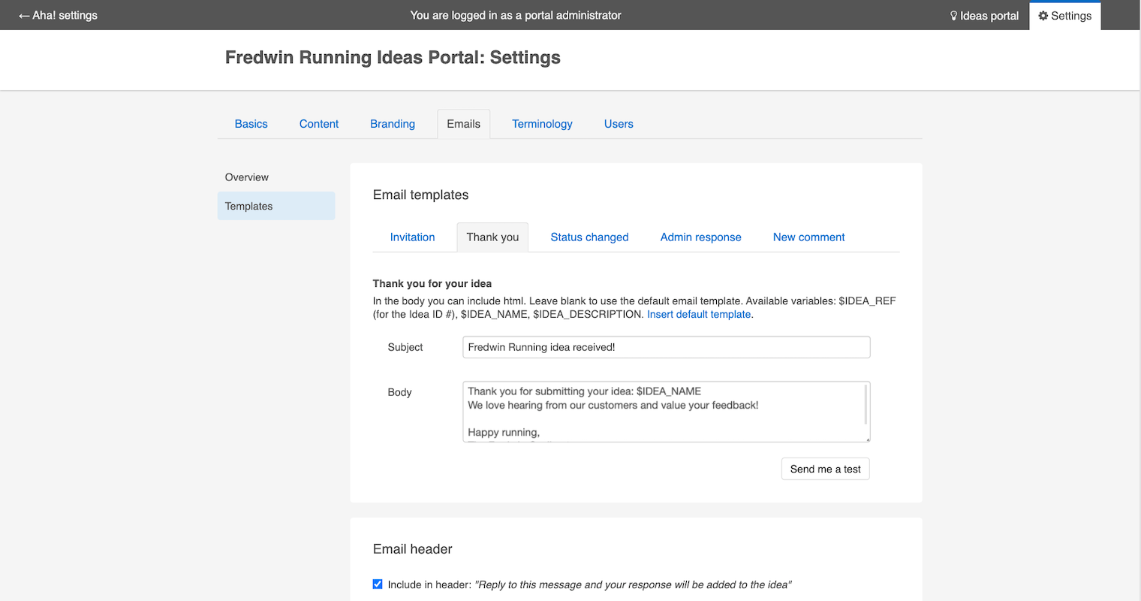Open the Terminology settings tab
This screenshot has height=601, width=1141.
click(x=542, y=123)
